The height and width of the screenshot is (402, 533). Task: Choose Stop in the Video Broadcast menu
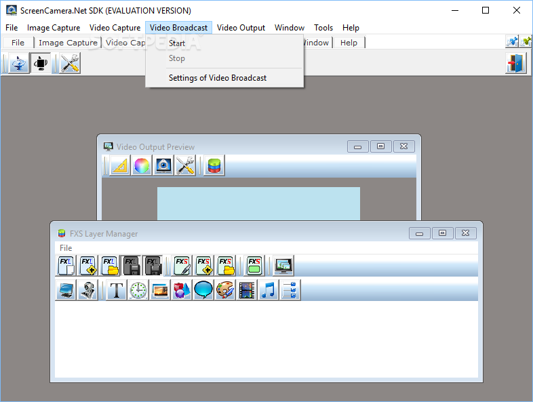pos(224,58)
